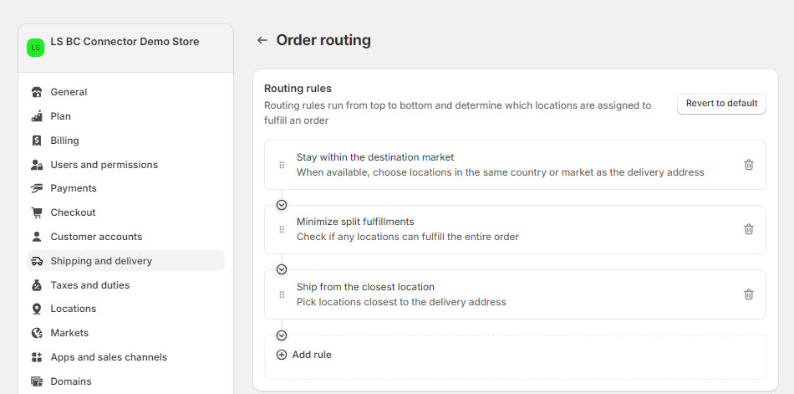Click the drag handle for destination market rule
The width and height of the screenshot is (794, 394).
click(x=282, y=165)
